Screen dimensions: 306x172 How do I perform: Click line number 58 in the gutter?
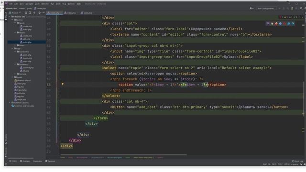48,85
